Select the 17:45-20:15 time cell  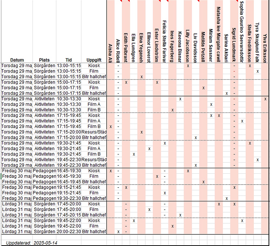pyautogui.click(x=69, y=215)
